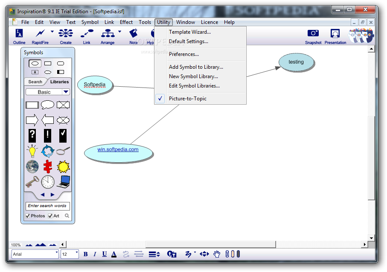Screen dimensions: 387x272
Task: Choose Default Settings menu entry
Action: point(200,41)
